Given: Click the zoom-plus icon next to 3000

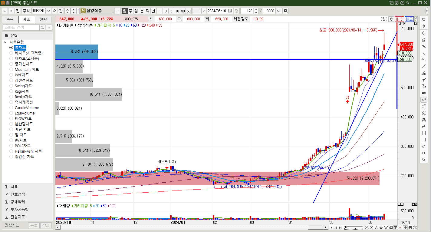Looking at the screenshot, I should pyautogui.click(x=279, y=11).
